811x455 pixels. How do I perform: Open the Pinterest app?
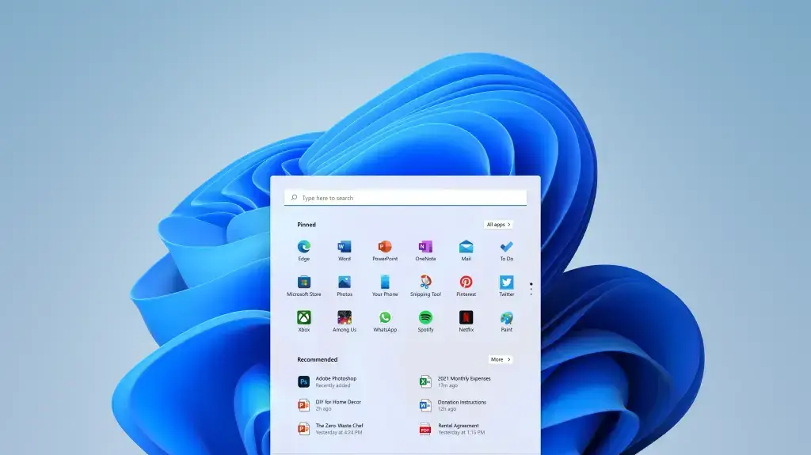point(466,286)
